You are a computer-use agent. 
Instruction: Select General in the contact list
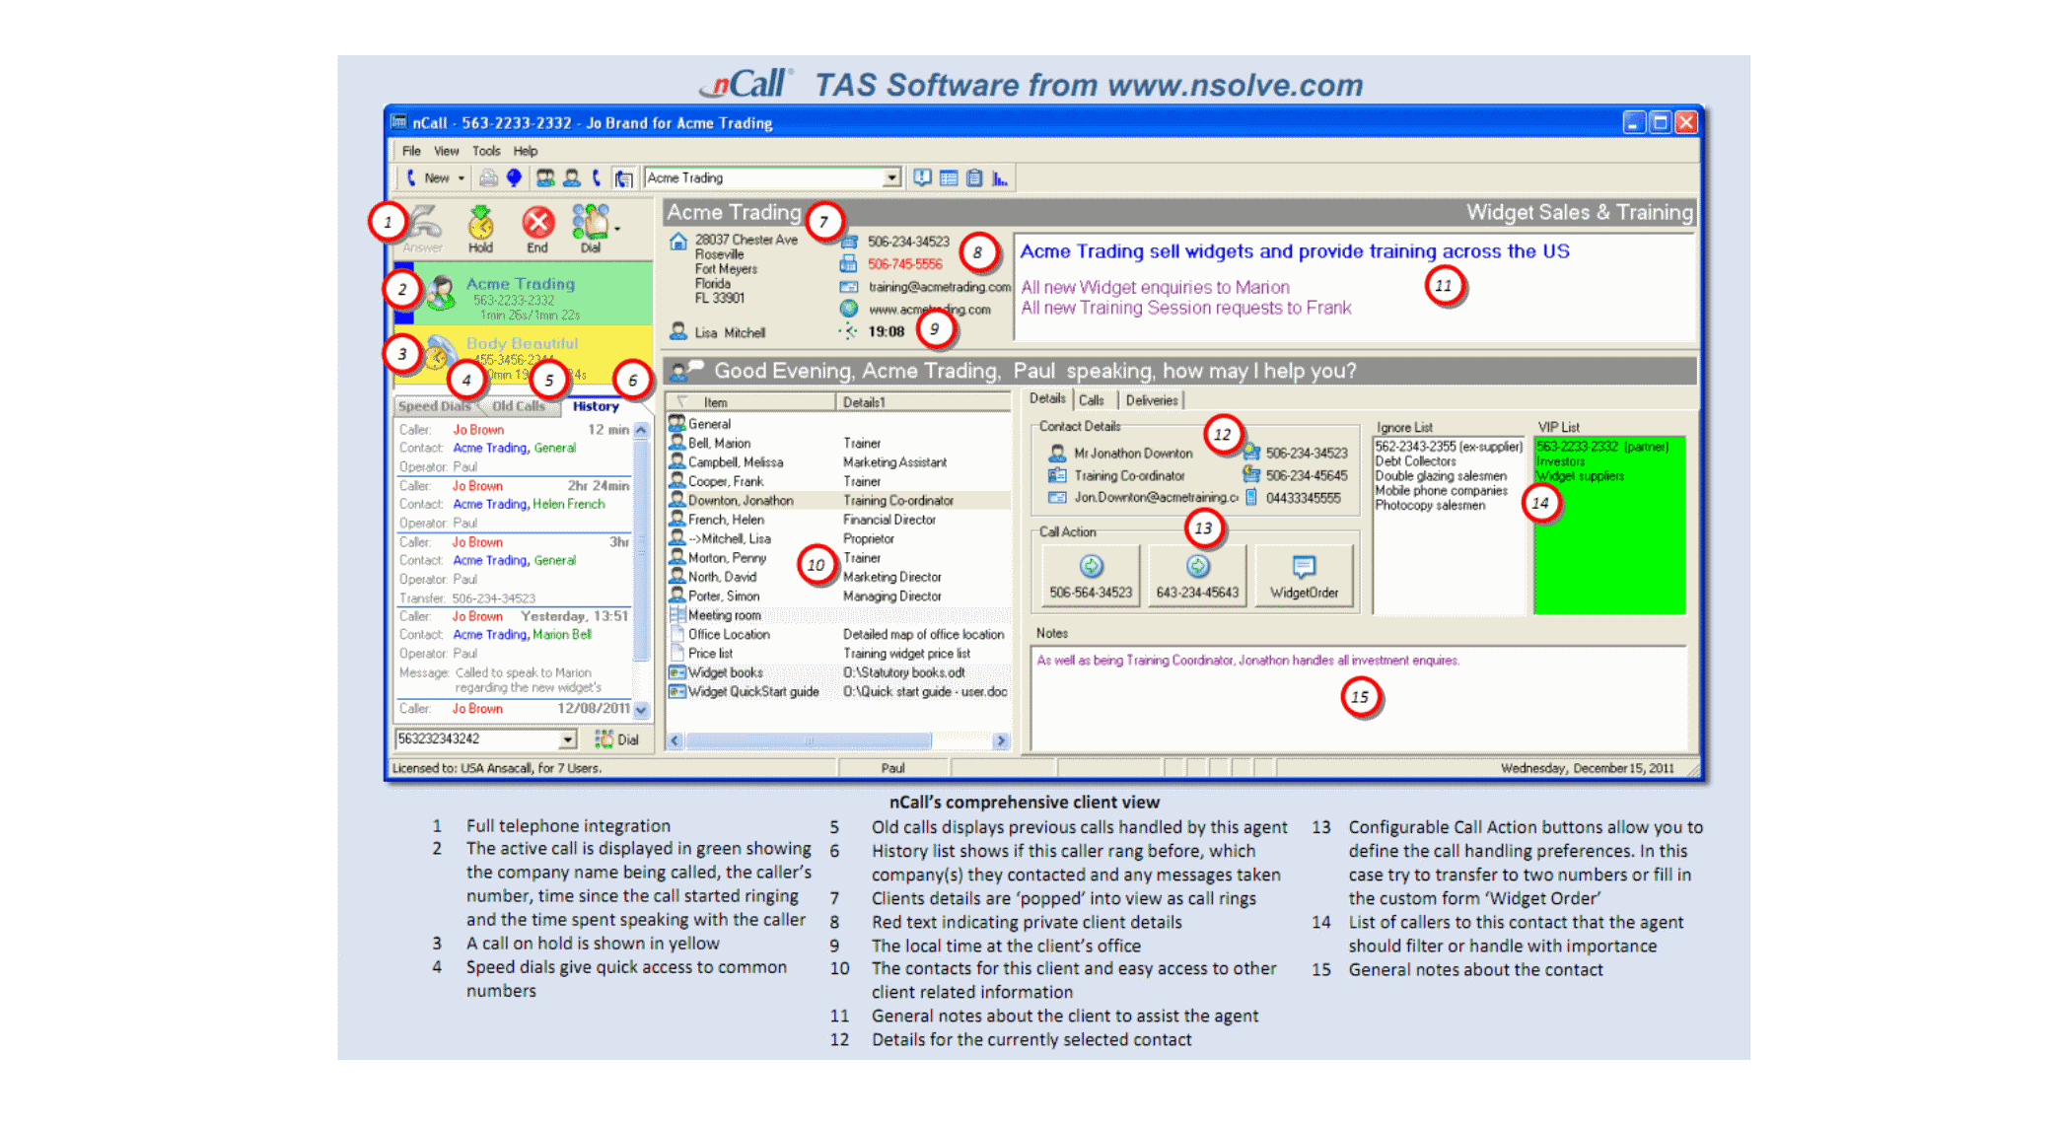pyautogui.click(x=838, y=424)
